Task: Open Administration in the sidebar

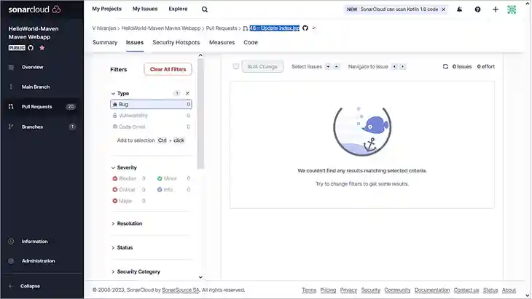Action: point(38,261)
